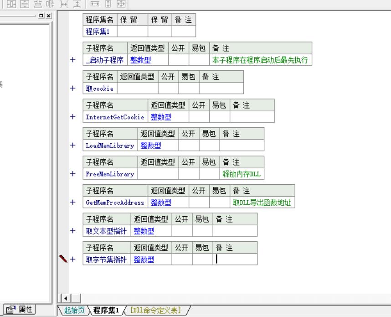
Task: Expand the 取cookie subroutine
Action: [x=73, y=88]
